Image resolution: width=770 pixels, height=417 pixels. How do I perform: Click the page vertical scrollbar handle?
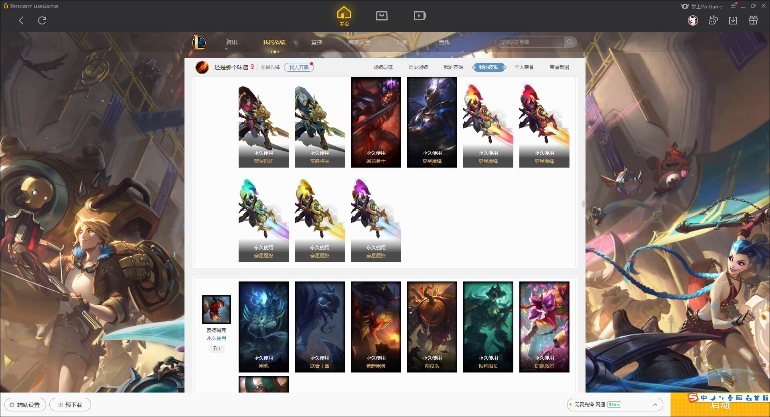584,204
